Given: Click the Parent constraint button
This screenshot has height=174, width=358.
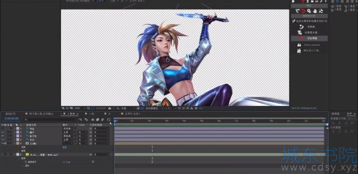Looking at the screenshot, I should coord(309,45).
